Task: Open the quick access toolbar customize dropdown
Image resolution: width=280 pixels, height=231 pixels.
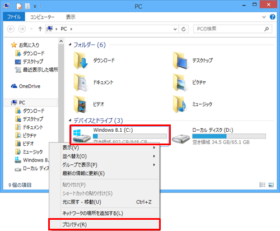Action: tap(35, 7)
